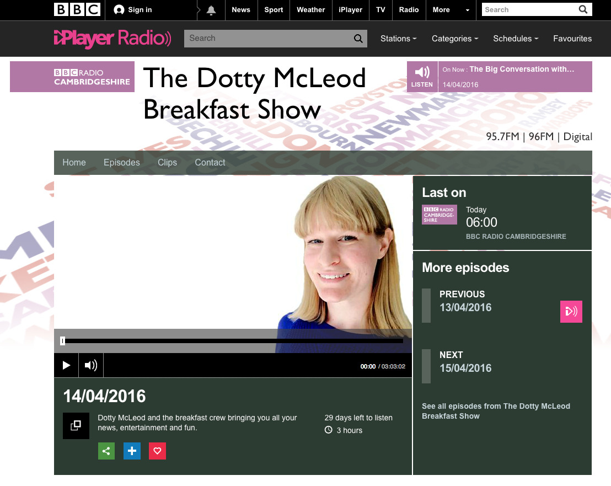This screenshot has width=611, height=486.
Task: Open iPlayer from top bar
Action: coord(350,10)
